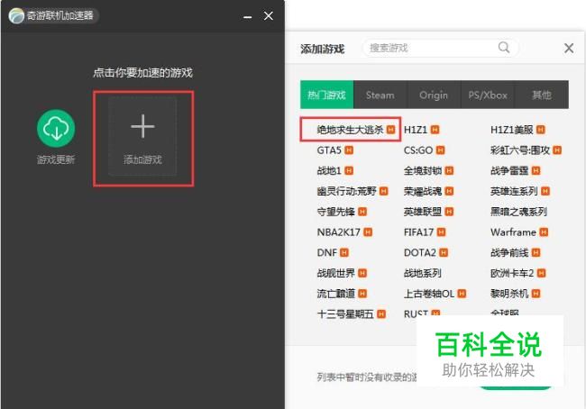Click the 游戏更新 cloud download icon
586x409 pixels.
click(x=56, y=128)
